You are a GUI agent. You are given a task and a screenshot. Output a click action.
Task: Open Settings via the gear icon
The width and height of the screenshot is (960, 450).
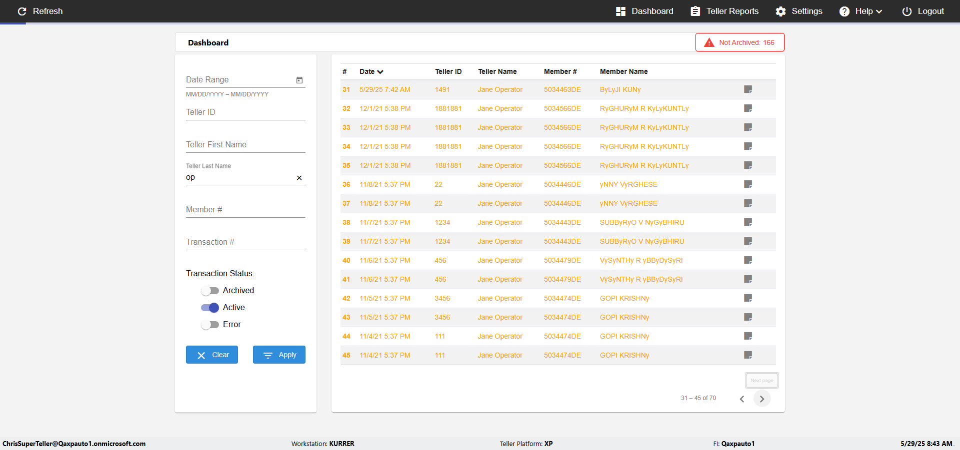780,11
